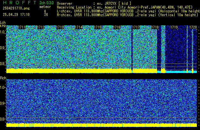Click the Receiving Location line
Screen dimensions: 200x130
click(x=125, y=7)
